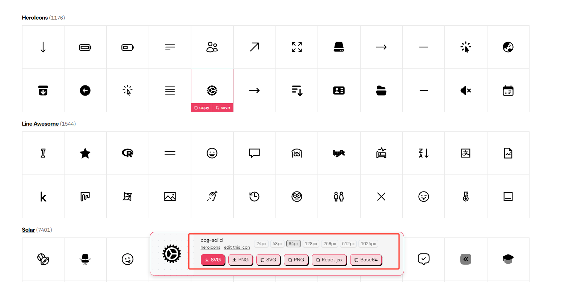Image resolution: width=581 pixels, height=282 pixels.
Task: Pick the history clock icon
Action: coord(254,197)
